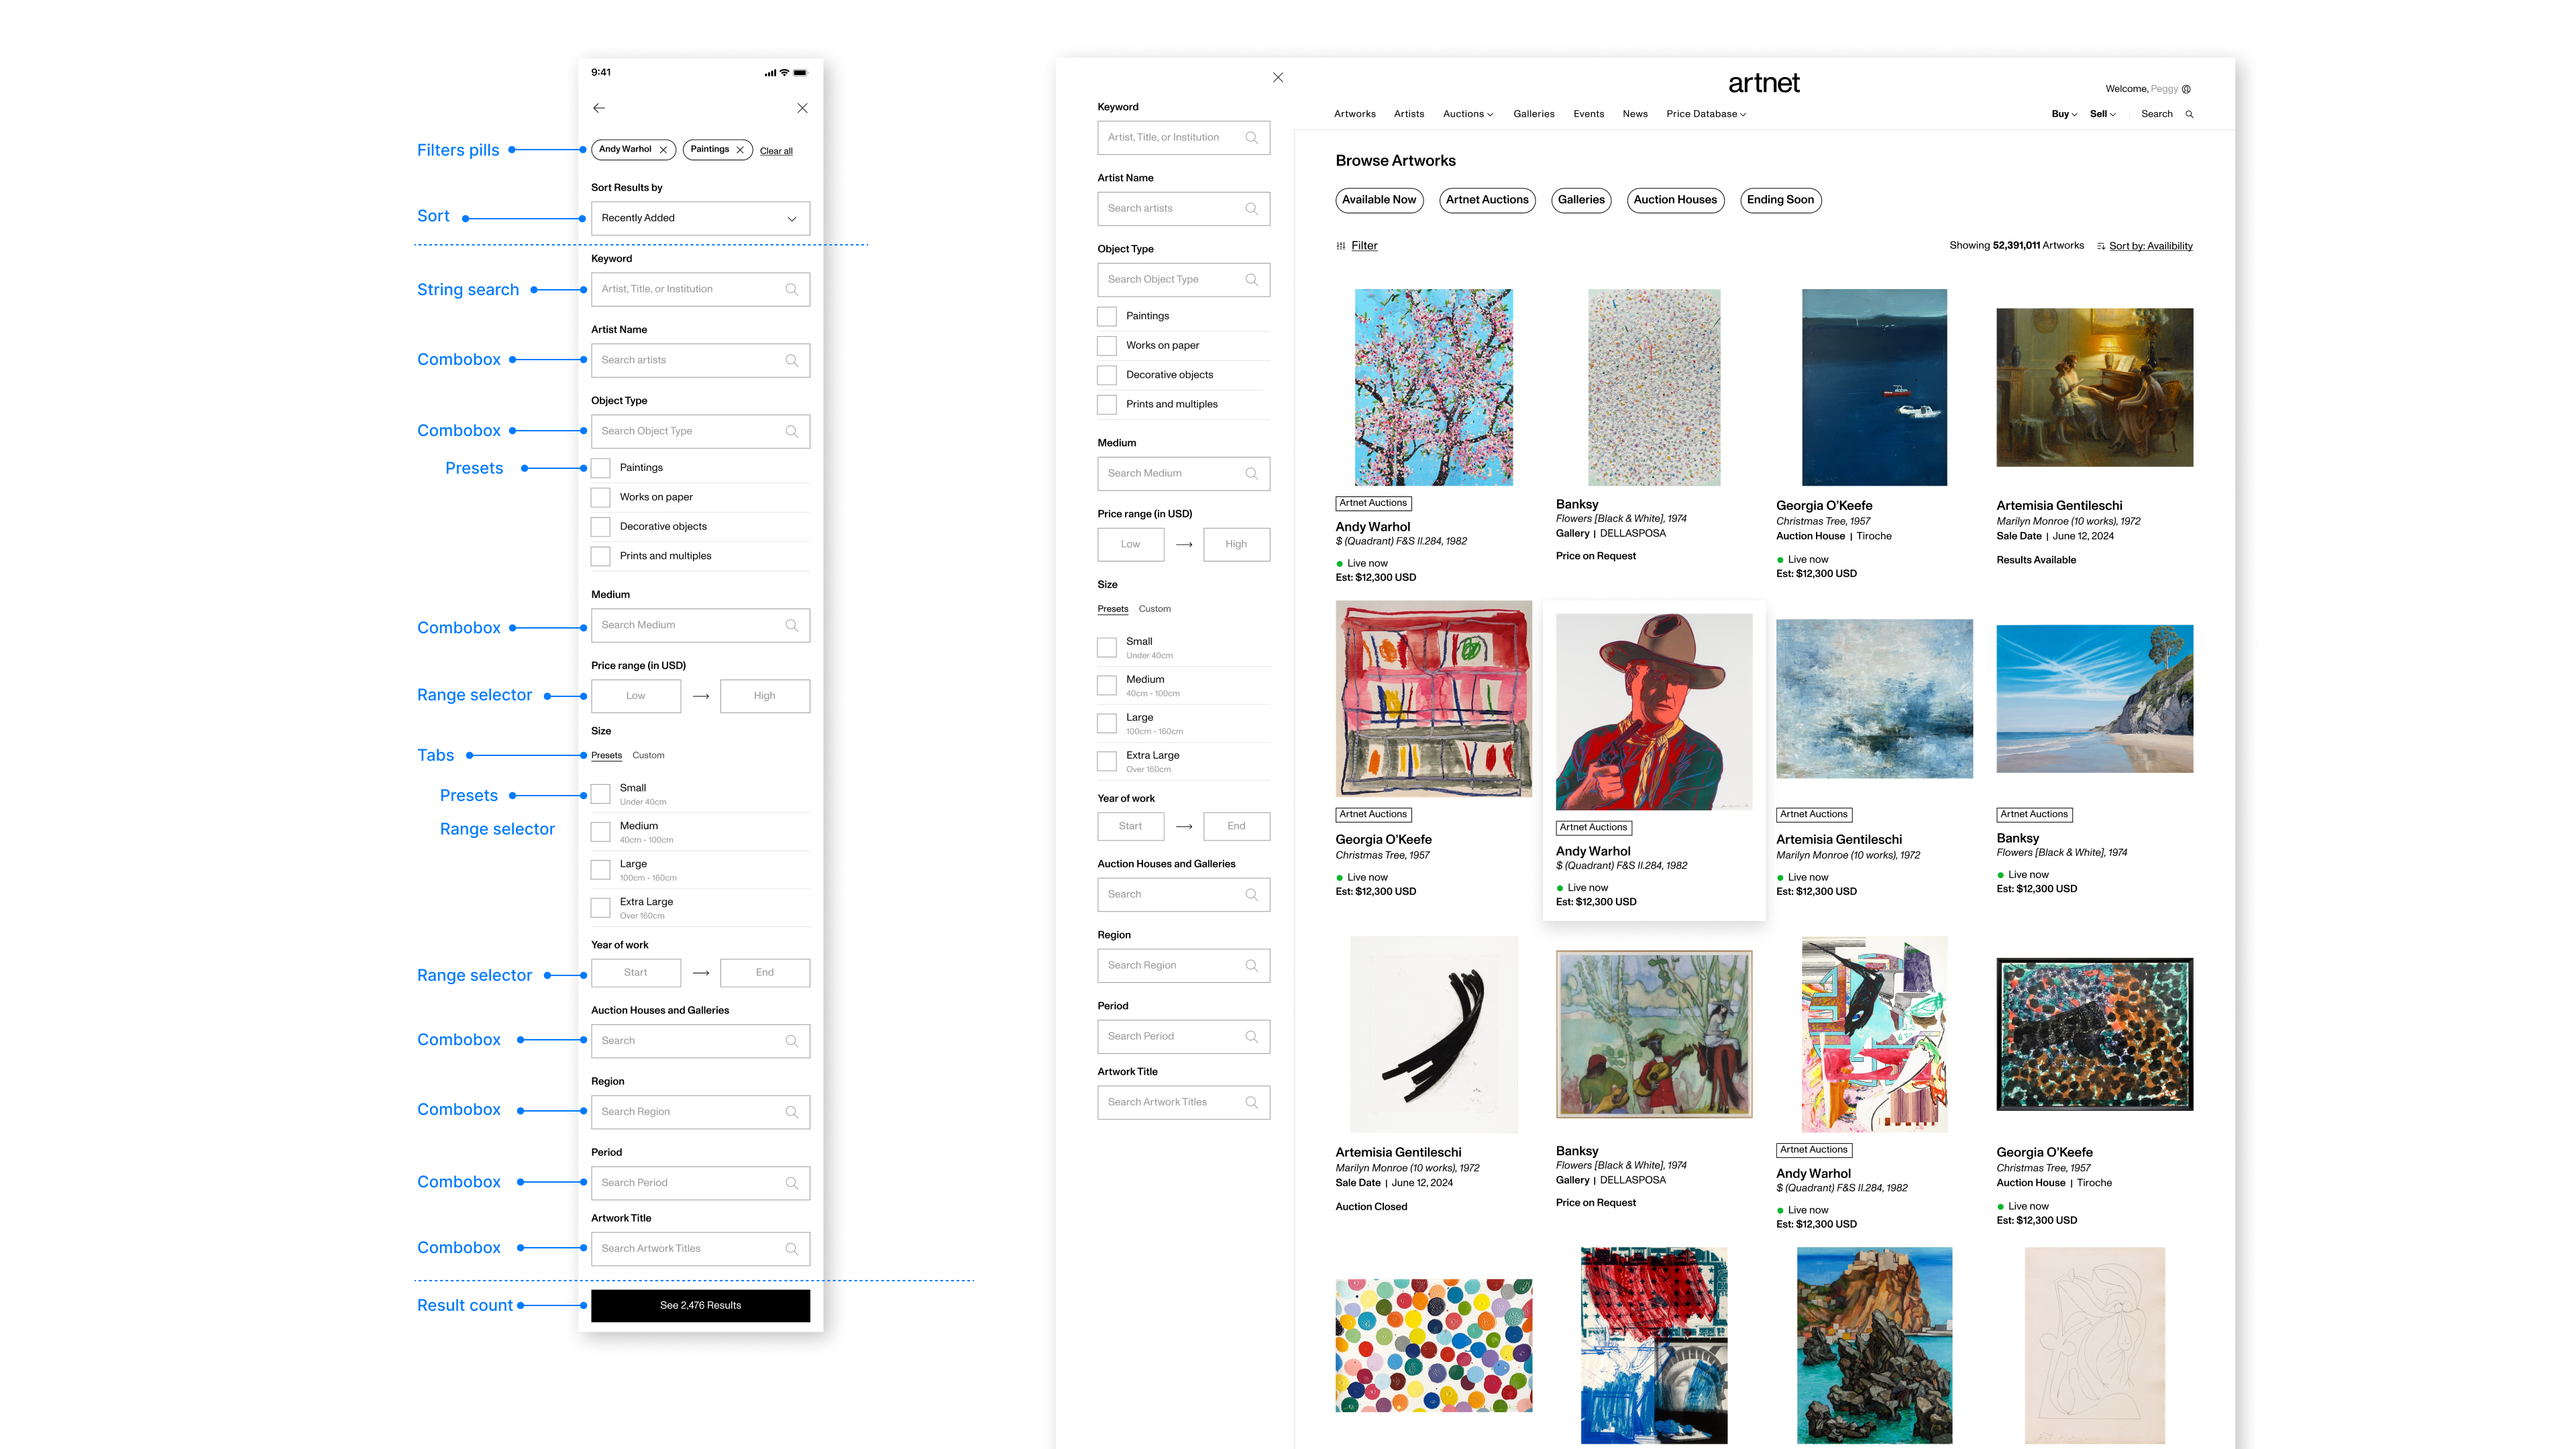Click search icon in mobile Medium field
The width and height of the screenshot is (2576, 1449).
coord(792,625)
